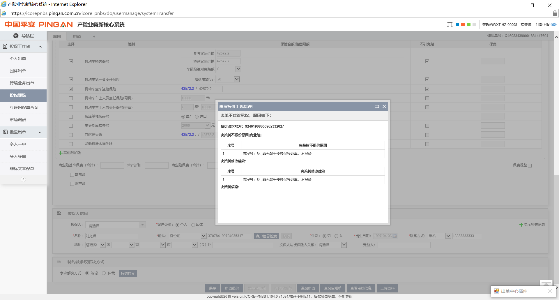559x300 pixels.
Task: Maximize the quote error dialog
Action: (377, 107)
